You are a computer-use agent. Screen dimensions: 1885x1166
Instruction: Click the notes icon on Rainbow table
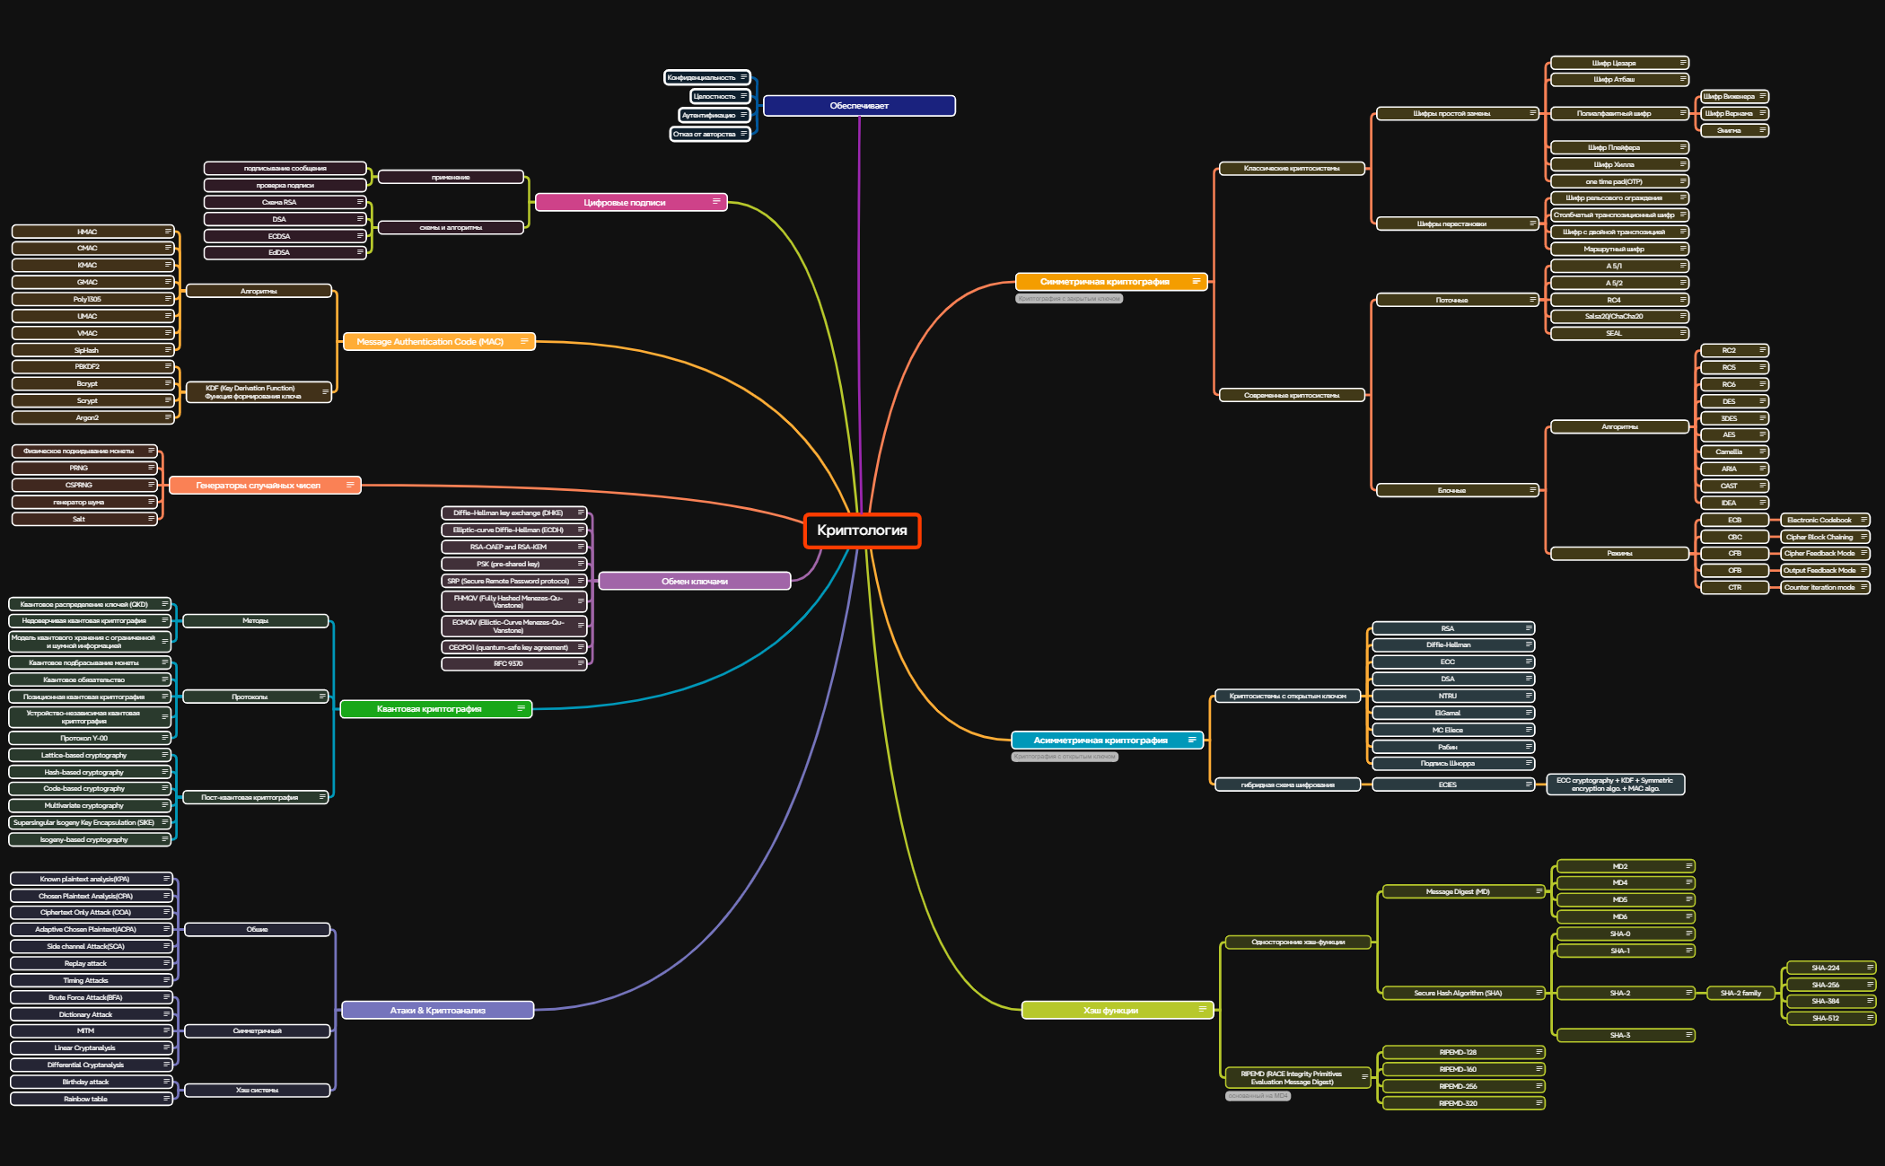pyautogui.click(x=165, y=1098)
